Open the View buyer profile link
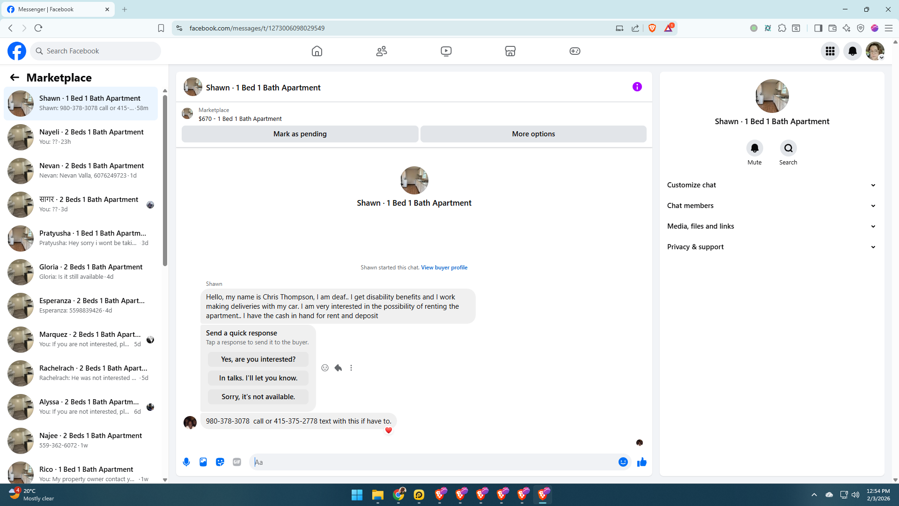Viewport: 899px width, 506px height. coord(444,268)
